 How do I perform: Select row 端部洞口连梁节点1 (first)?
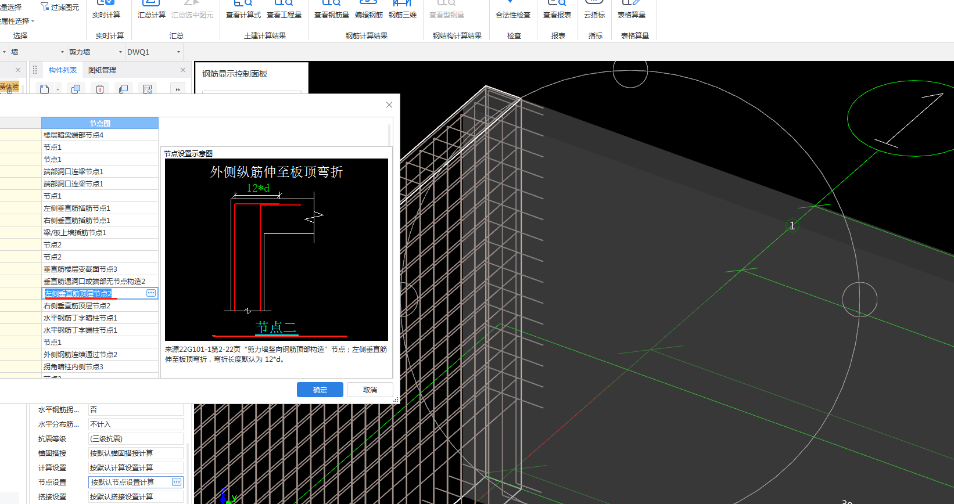pos(100,171)
